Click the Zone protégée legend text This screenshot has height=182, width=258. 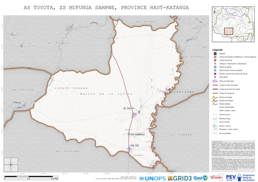click(225, 133)
